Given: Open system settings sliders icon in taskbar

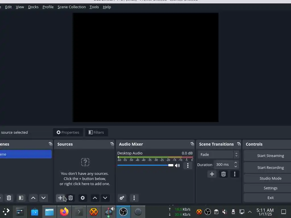Looking at the screenshot, I should coord(20,211).
